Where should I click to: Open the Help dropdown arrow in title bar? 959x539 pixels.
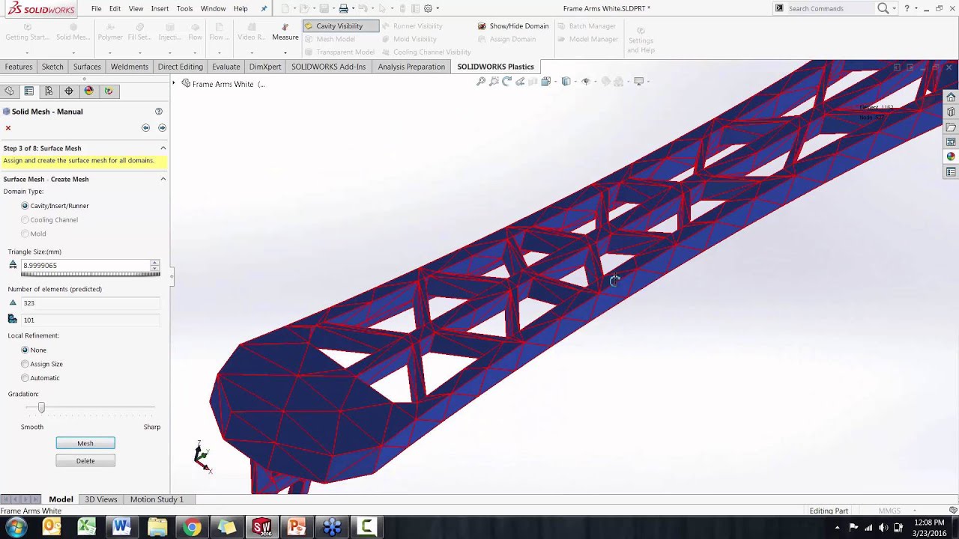pyautogui.click(x=916, y=8)
